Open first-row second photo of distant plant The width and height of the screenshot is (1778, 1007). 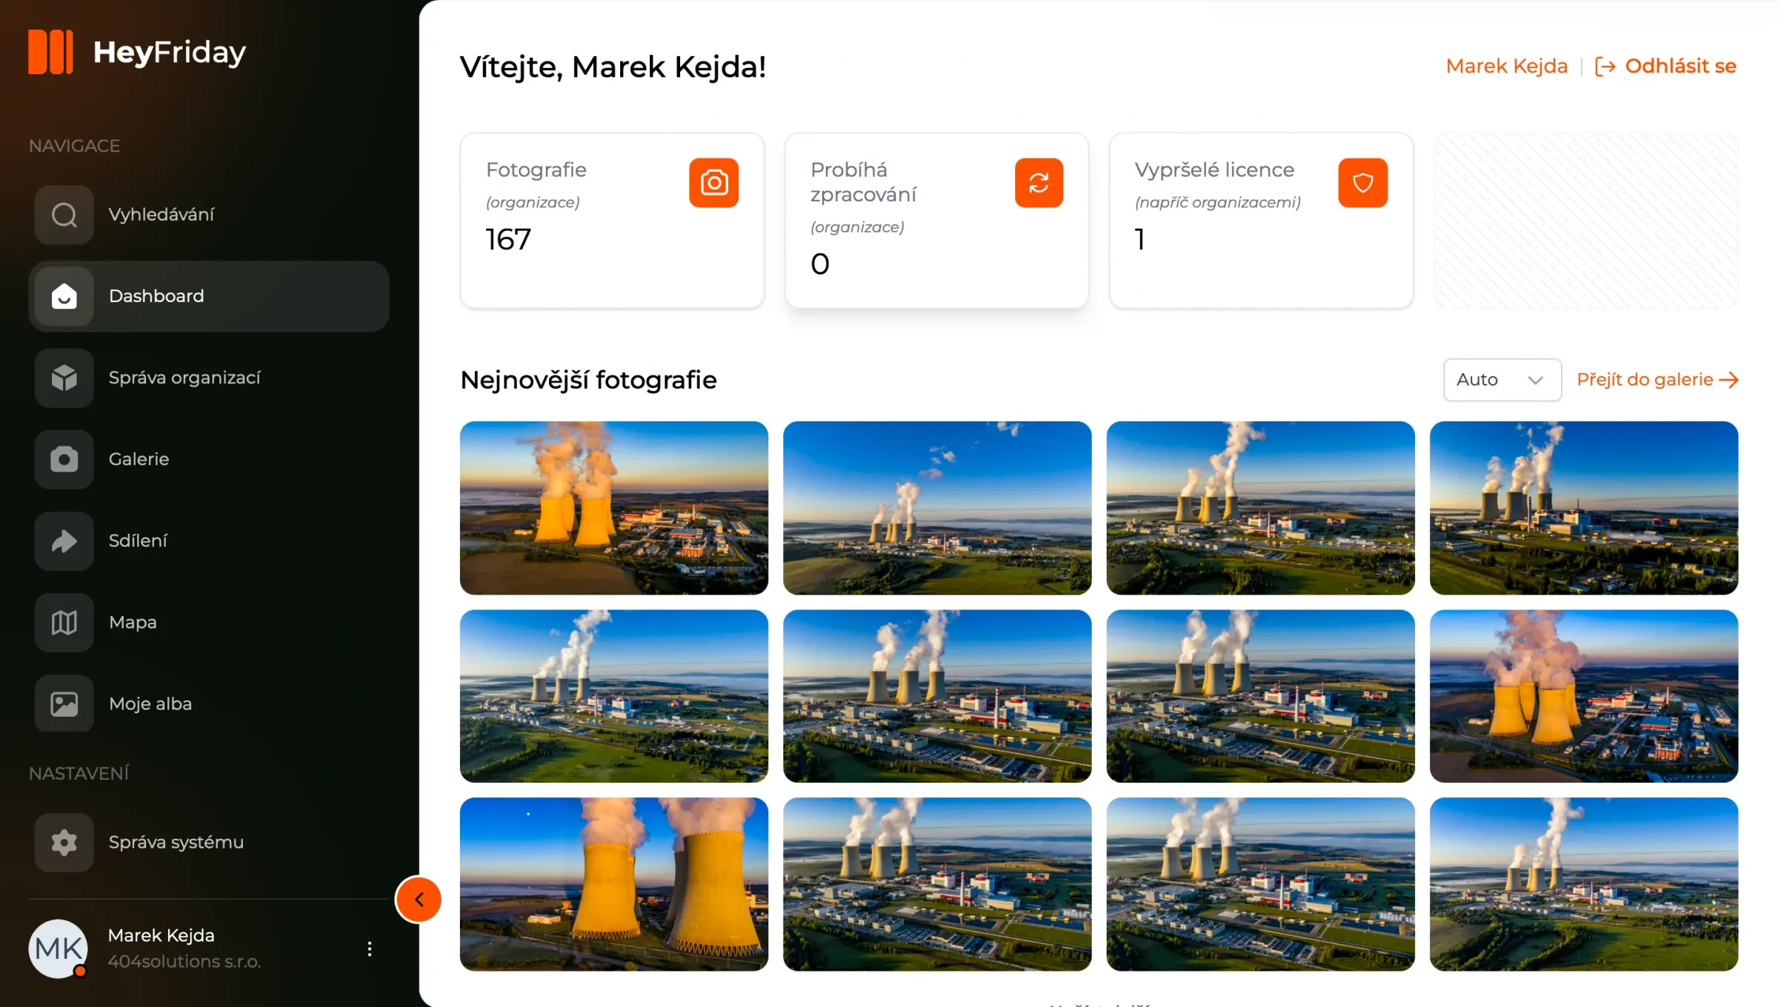[x=937, y=508]
